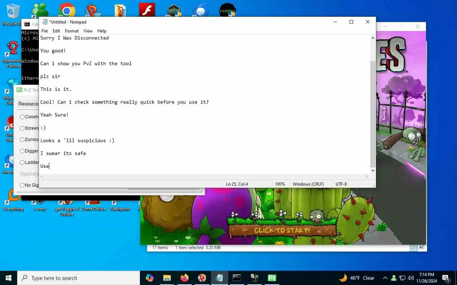Switch File Explorer to large icons view
Image resolution: width=457 pixels, height=285 pixels.
422,248
